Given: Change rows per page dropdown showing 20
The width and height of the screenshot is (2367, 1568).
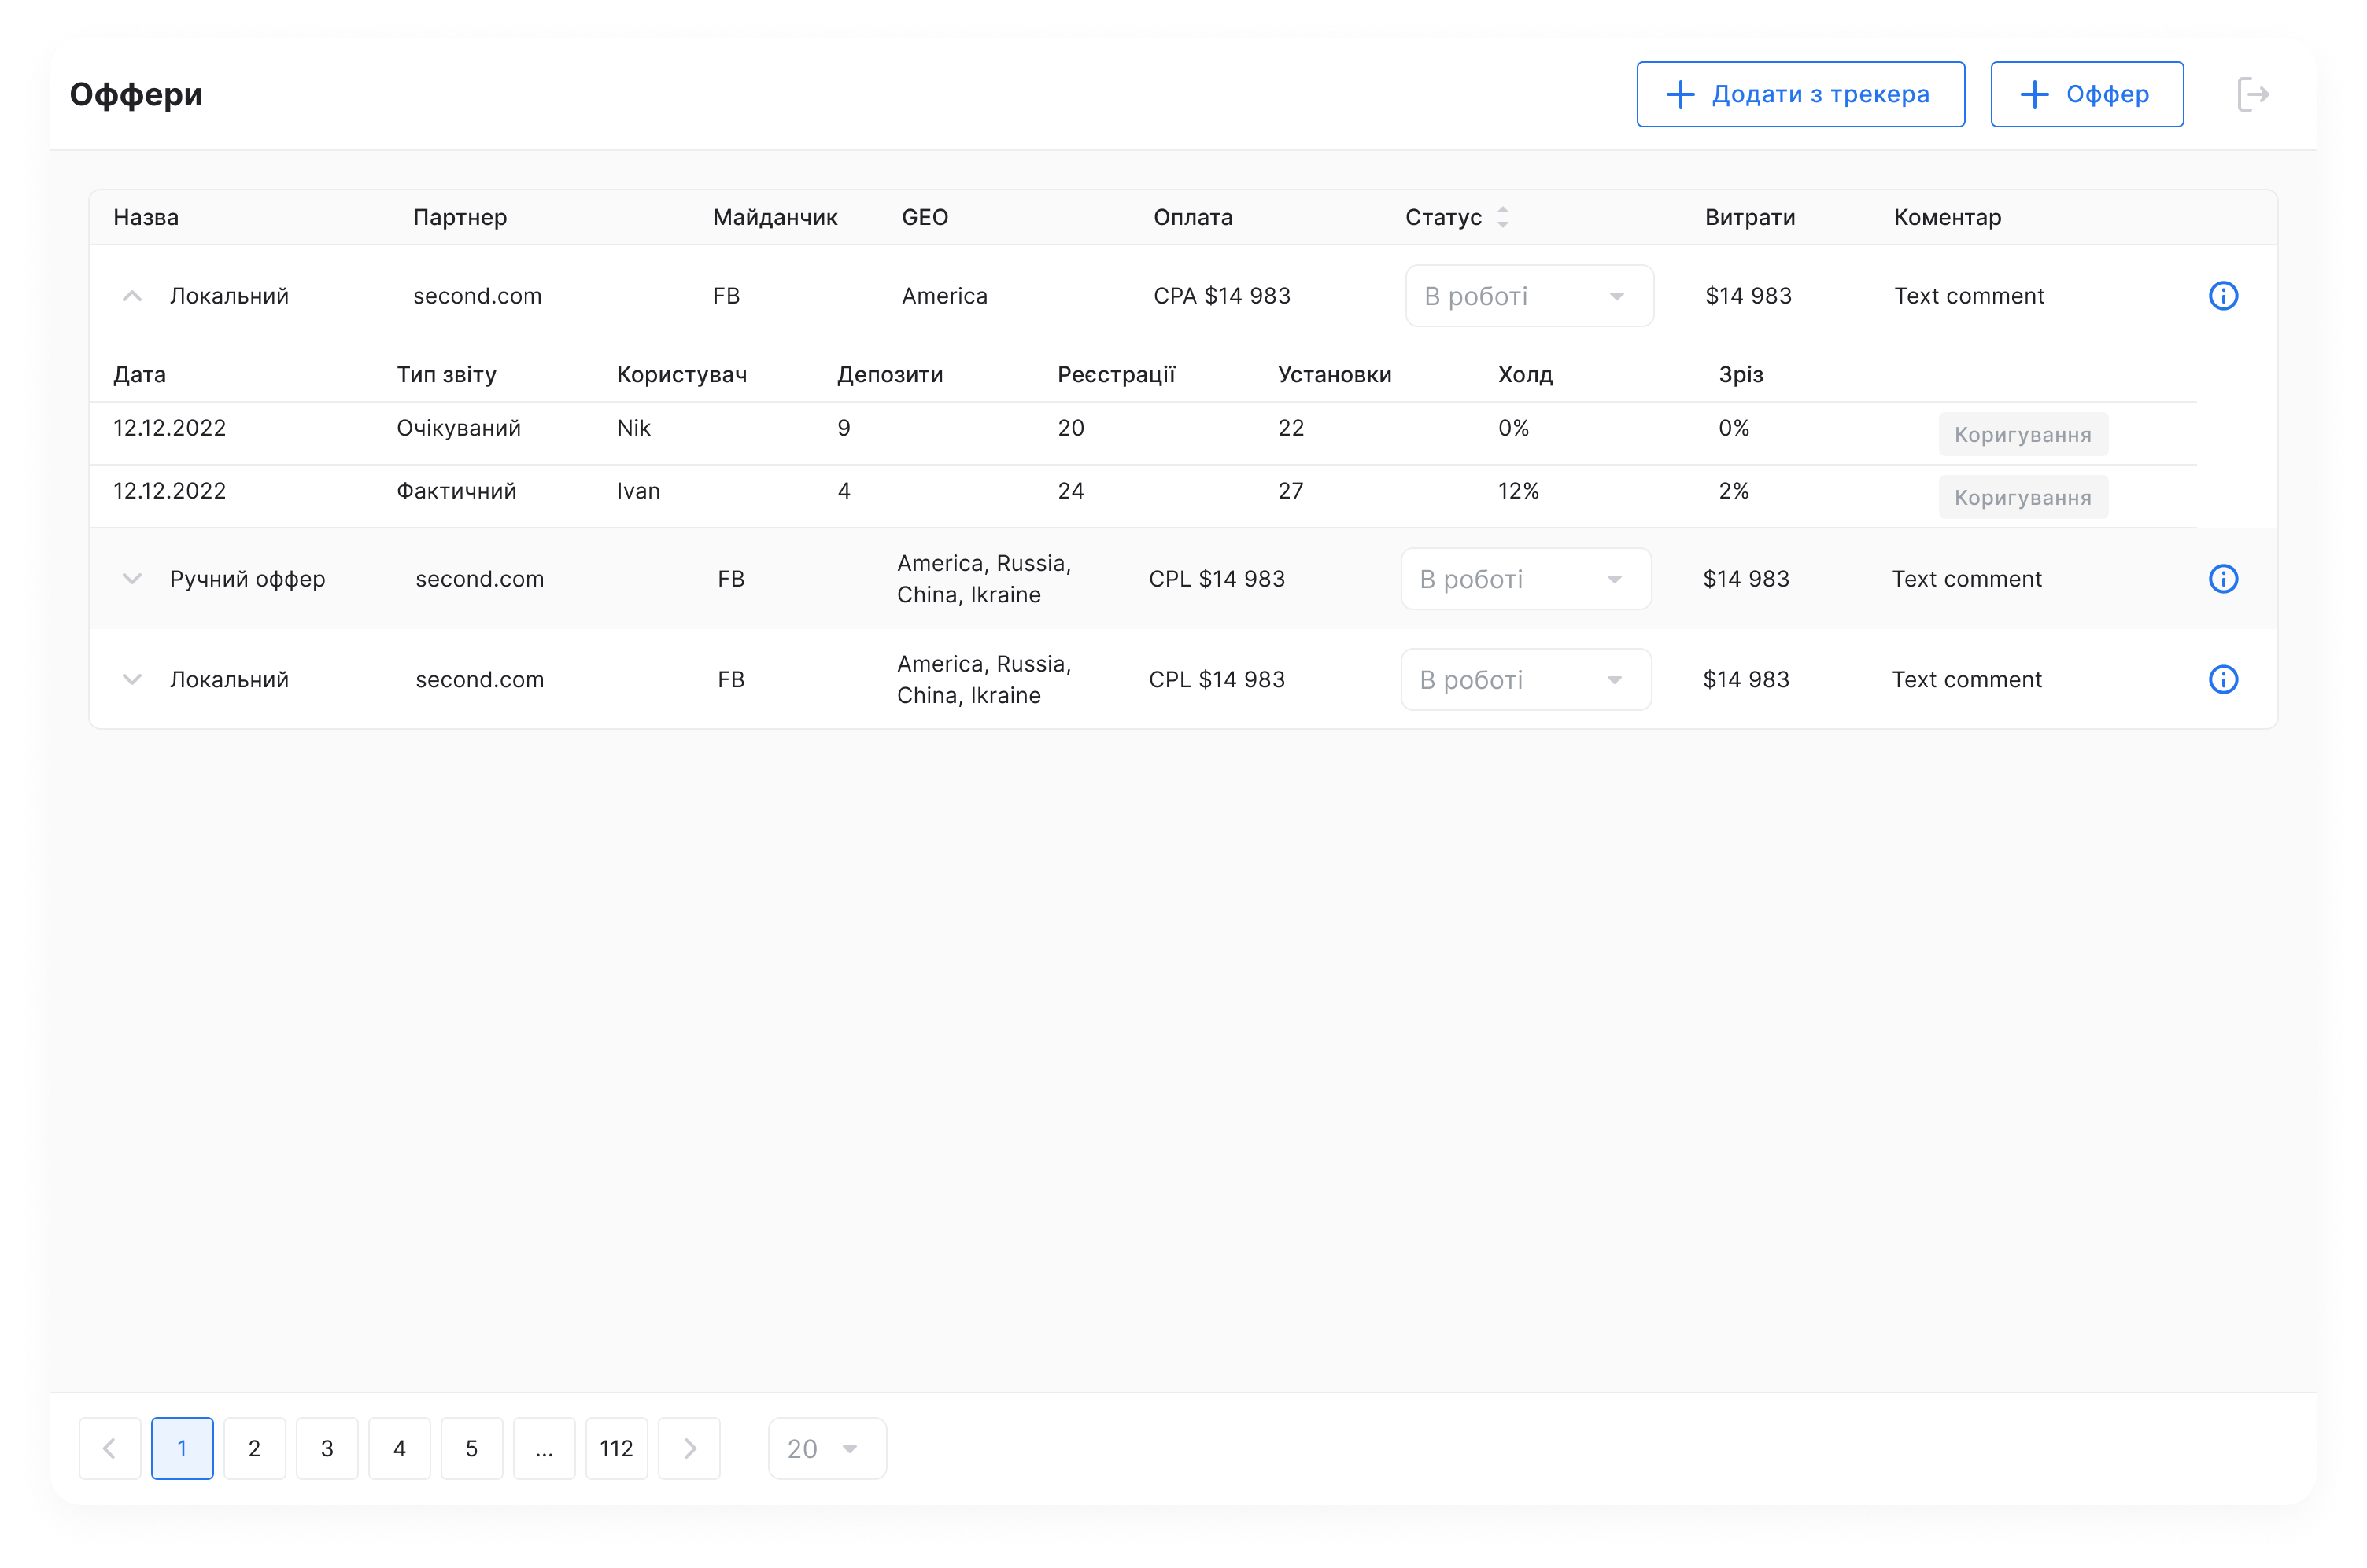Looking at the screenshot, I should [826, 1448].
